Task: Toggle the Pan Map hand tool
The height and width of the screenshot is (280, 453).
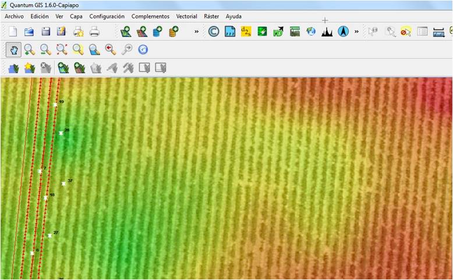Action: (13, 49)
